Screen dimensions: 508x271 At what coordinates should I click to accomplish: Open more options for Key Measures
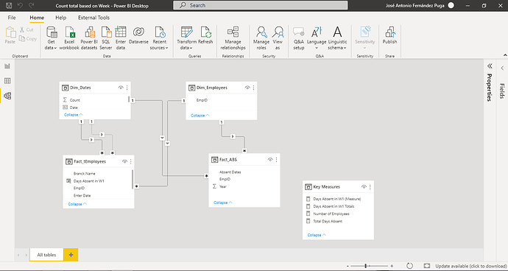click(x=370, y=187)
